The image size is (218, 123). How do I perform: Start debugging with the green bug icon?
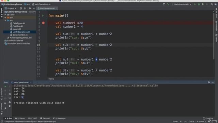coord(199,4)
